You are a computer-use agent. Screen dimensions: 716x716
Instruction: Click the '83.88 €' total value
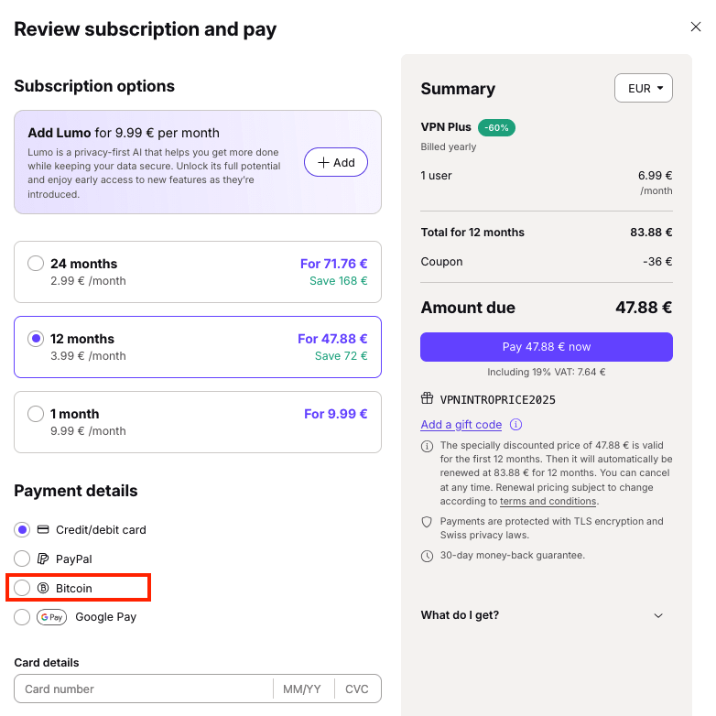[x=651, y=233]
